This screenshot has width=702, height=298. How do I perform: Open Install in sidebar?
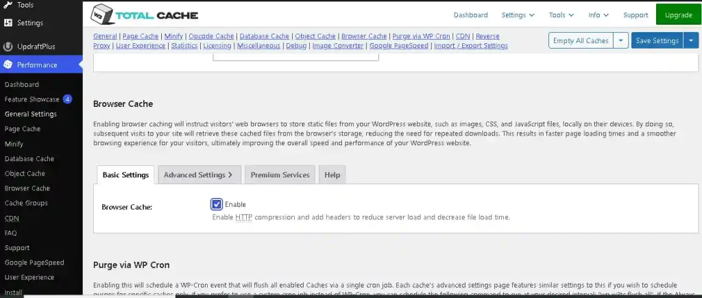[x=14, y=293]
